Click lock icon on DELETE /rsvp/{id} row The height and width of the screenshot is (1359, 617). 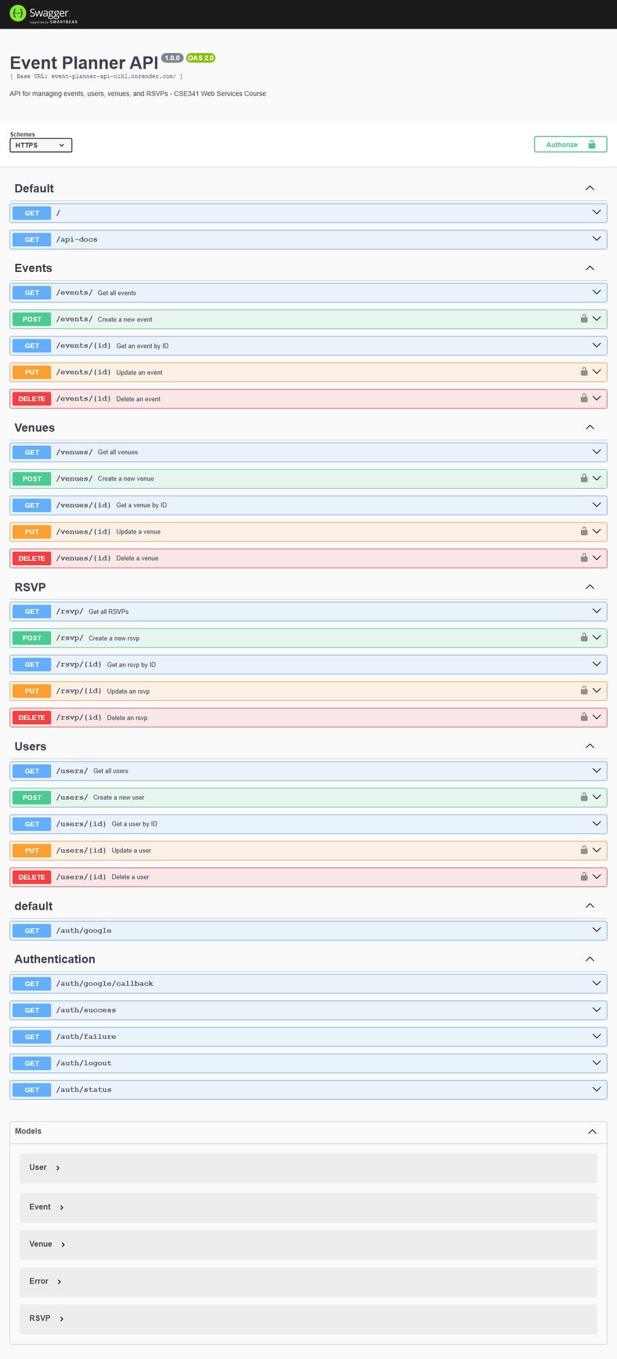(584, 717)
